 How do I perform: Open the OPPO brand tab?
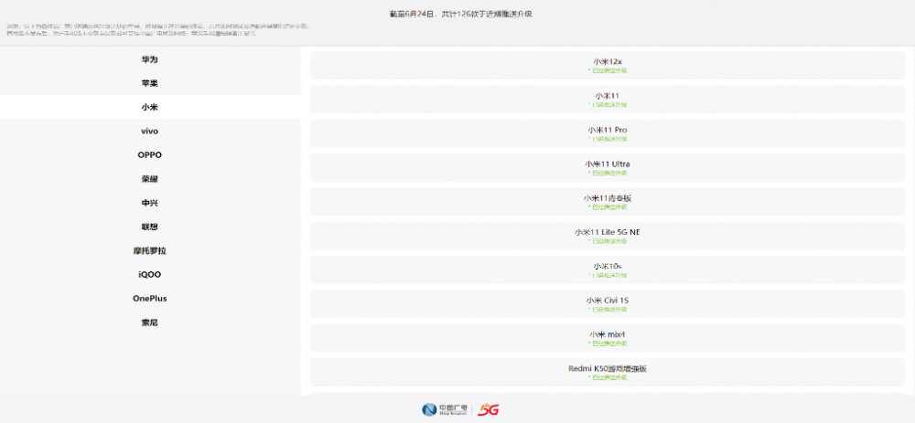pyautogui.click(x=150, y=155)
